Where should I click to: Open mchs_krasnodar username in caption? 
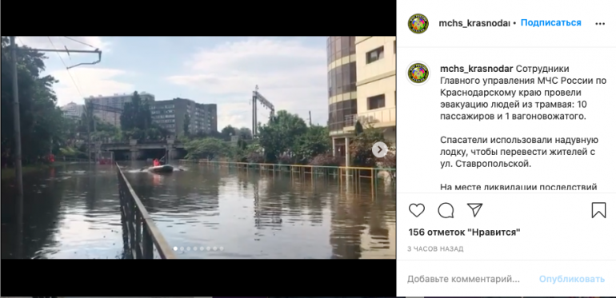click(476, 69)
